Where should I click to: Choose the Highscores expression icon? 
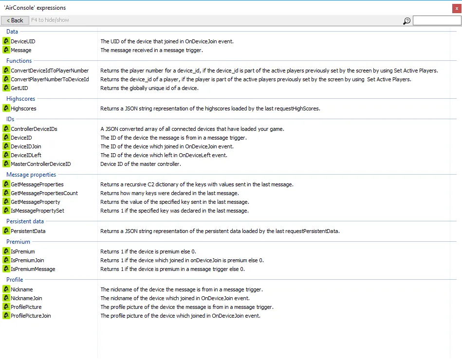tap(6, 108)
